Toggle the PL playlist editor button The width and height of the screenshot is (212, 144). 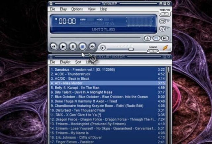pos(156,39)
